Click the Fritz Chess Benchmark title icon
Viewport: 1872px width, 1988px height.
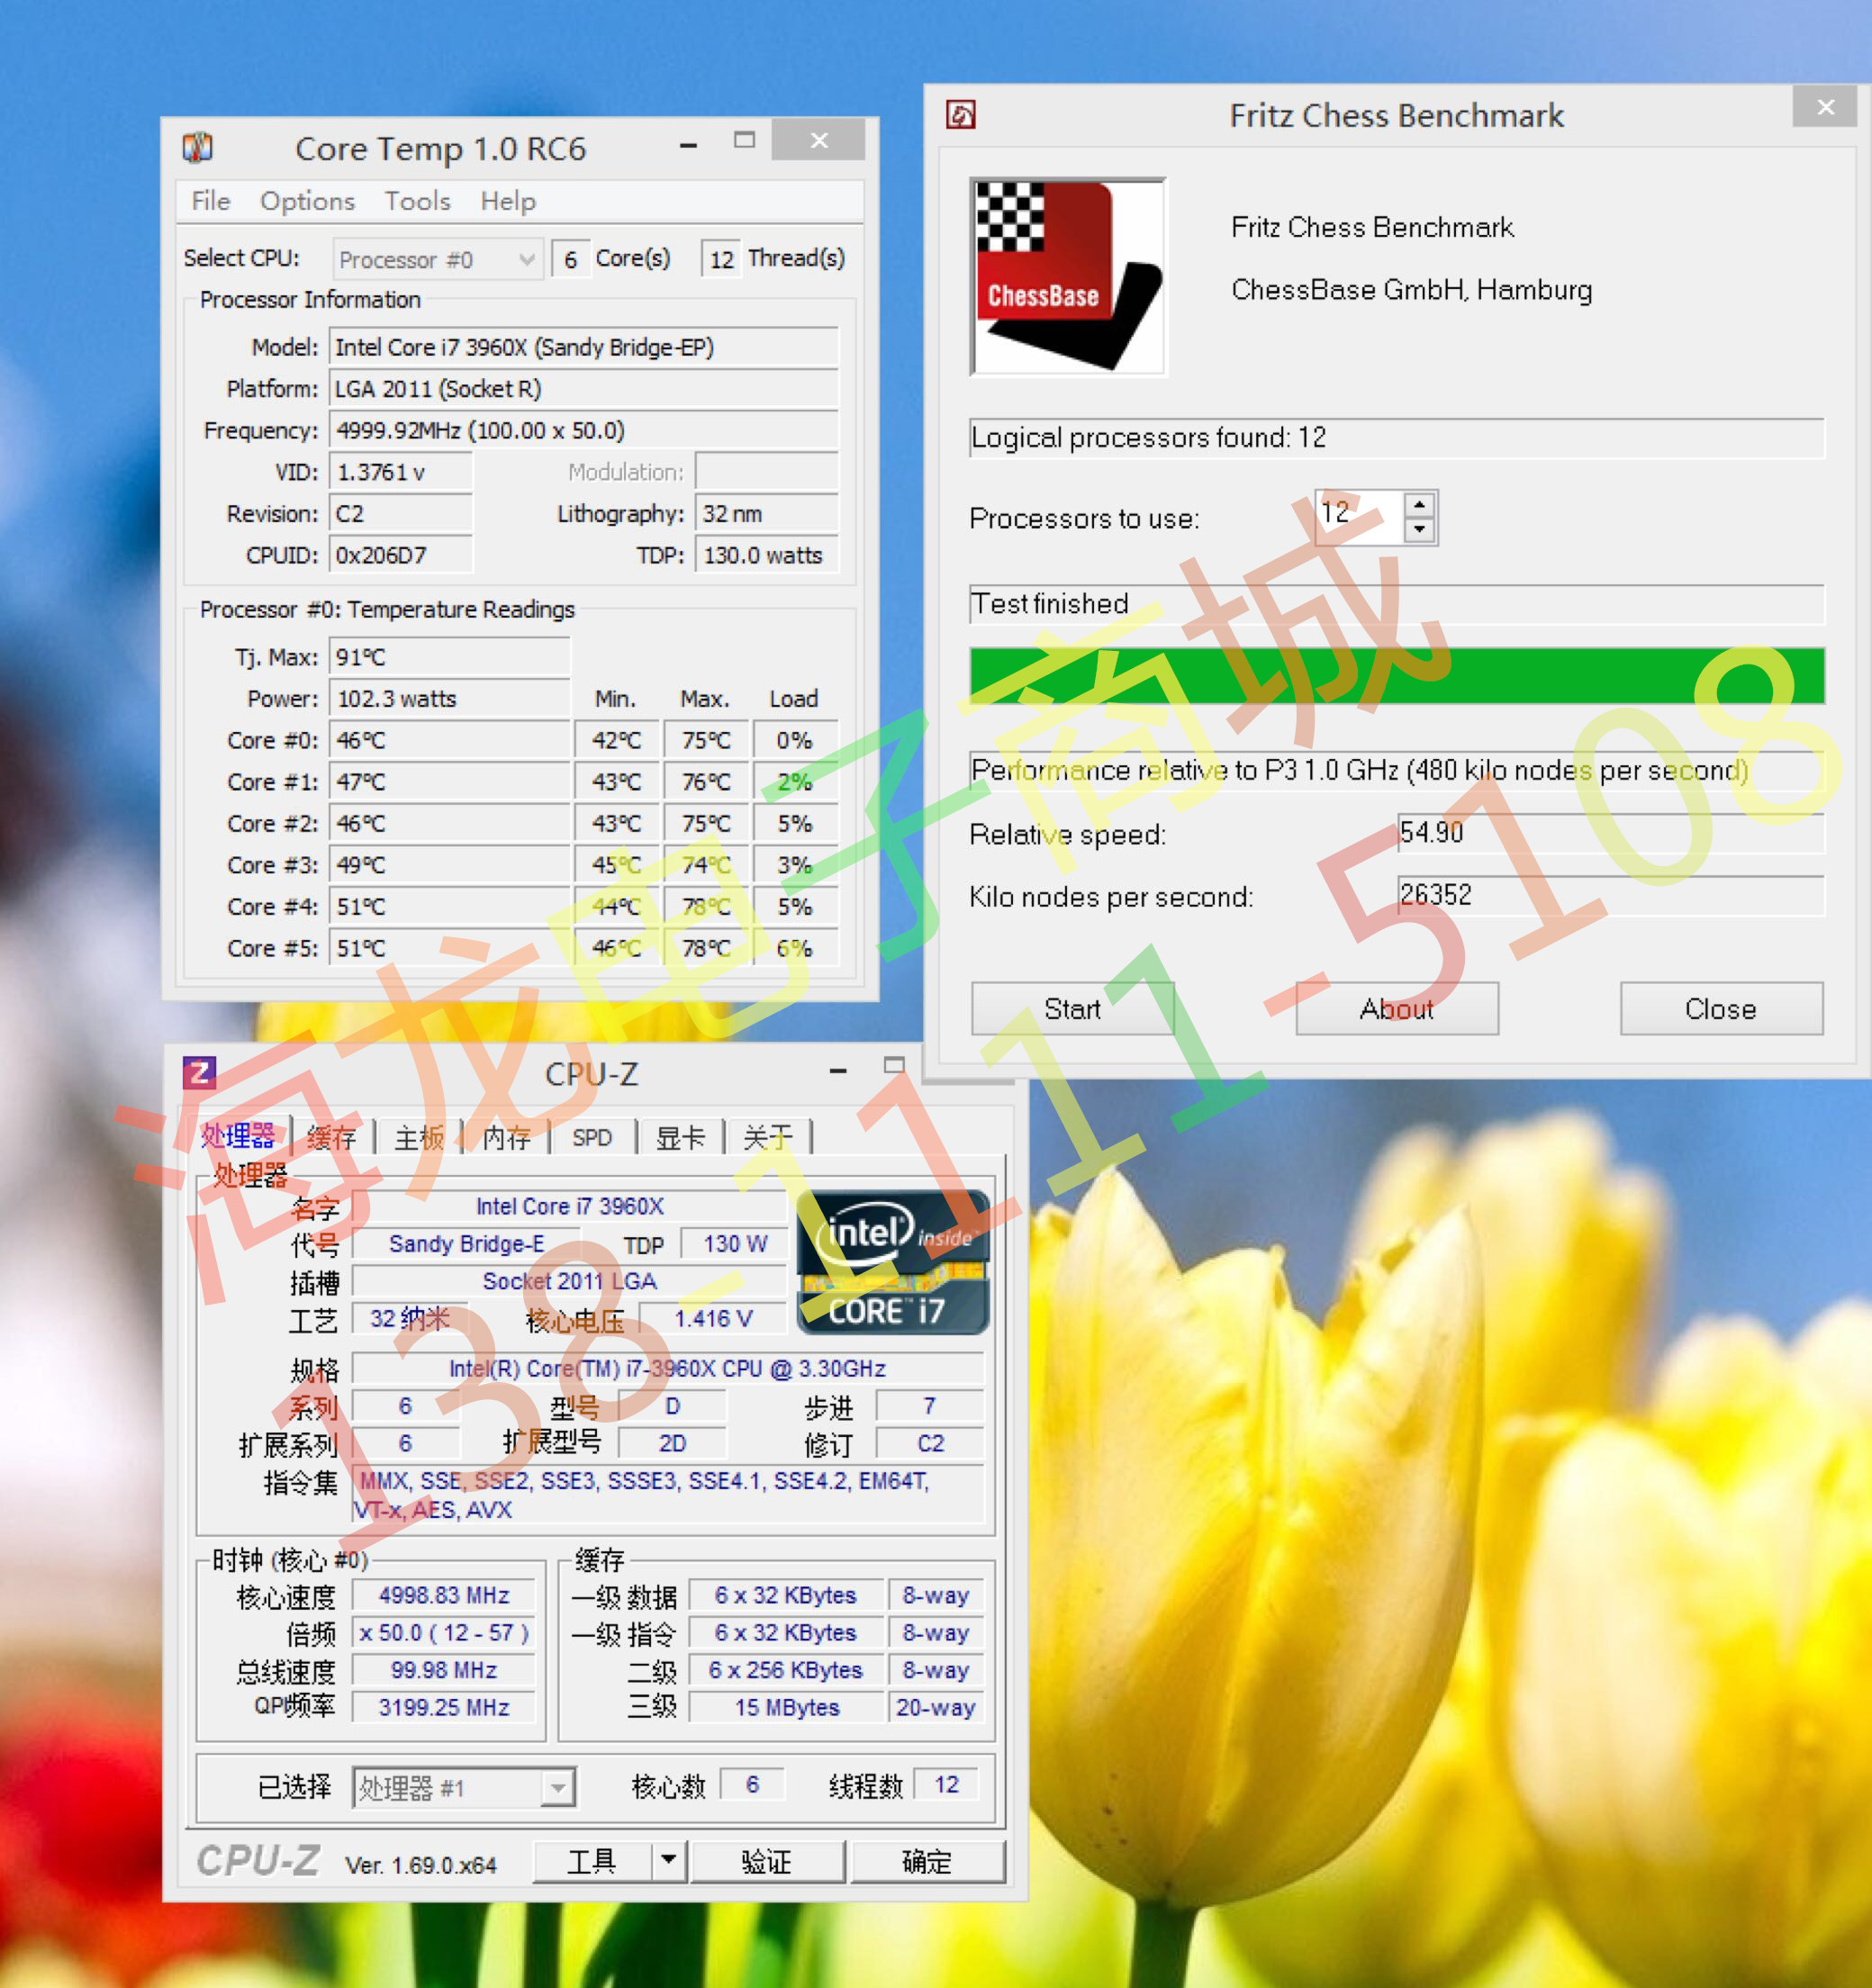960,115
